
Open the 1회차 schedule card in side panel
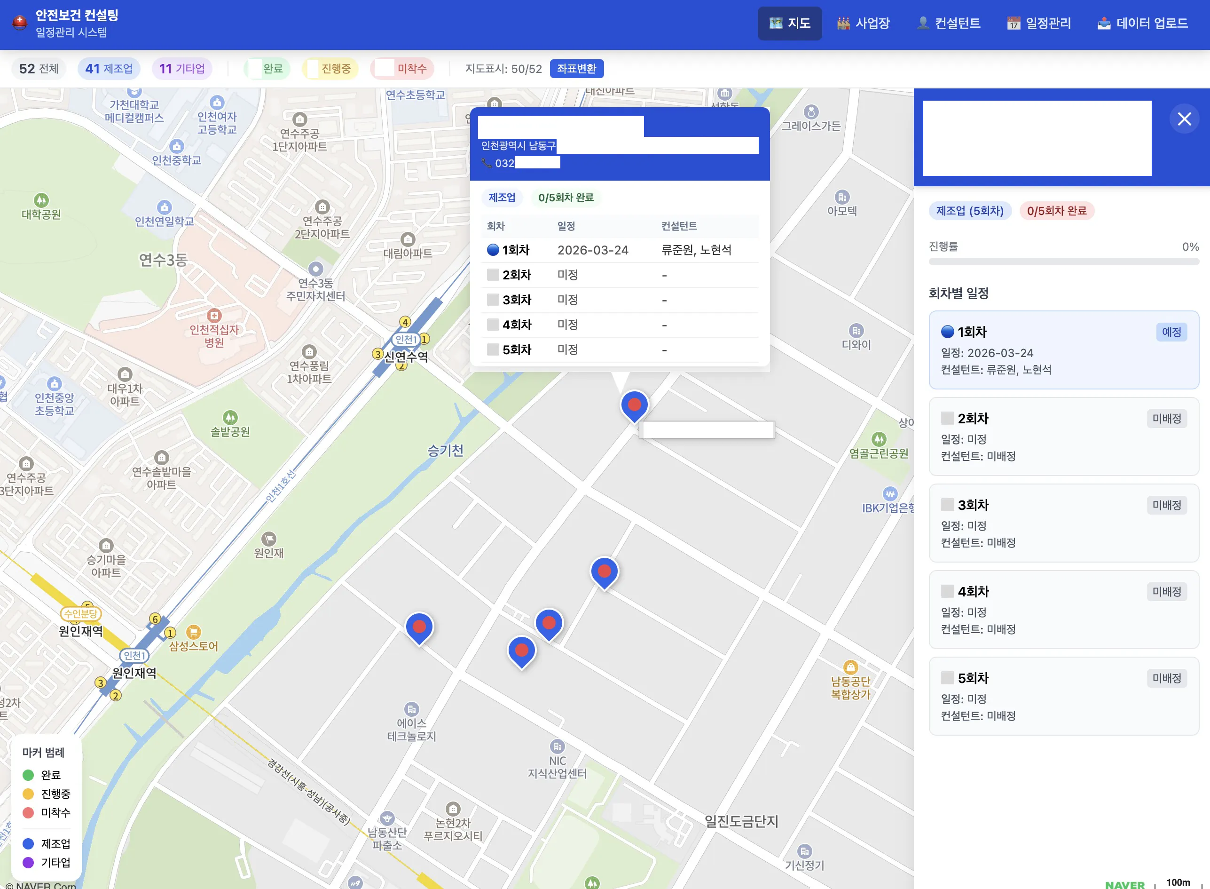[x=1064, y=350]
